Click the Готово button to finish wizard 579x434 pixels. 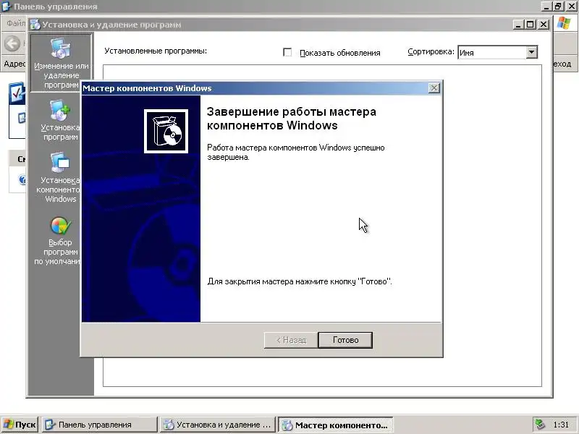345,340
